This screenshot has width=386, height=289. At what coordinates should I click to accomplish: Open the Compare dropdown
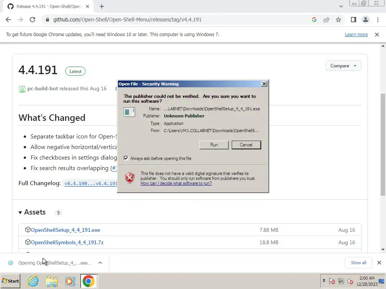[343, 65]
